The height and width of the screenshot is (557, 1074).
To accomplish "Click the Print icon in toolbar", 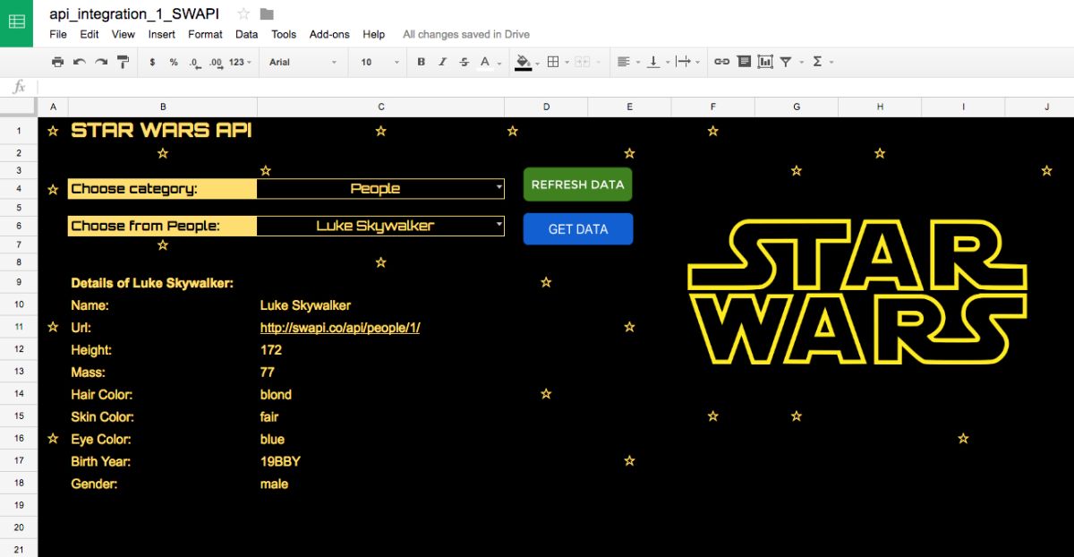I will [x=58, y=62].
